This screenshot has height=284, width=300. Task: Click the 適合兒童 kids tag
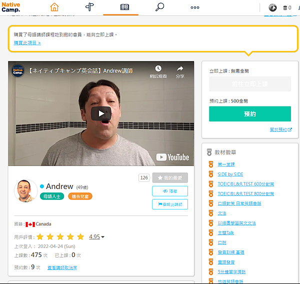pyautogui.click(x=80, y=196)
